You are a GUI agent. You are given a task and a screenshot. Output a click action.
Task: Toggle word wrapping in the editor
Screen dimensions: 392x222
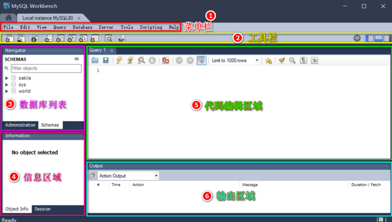pos(314,60)
